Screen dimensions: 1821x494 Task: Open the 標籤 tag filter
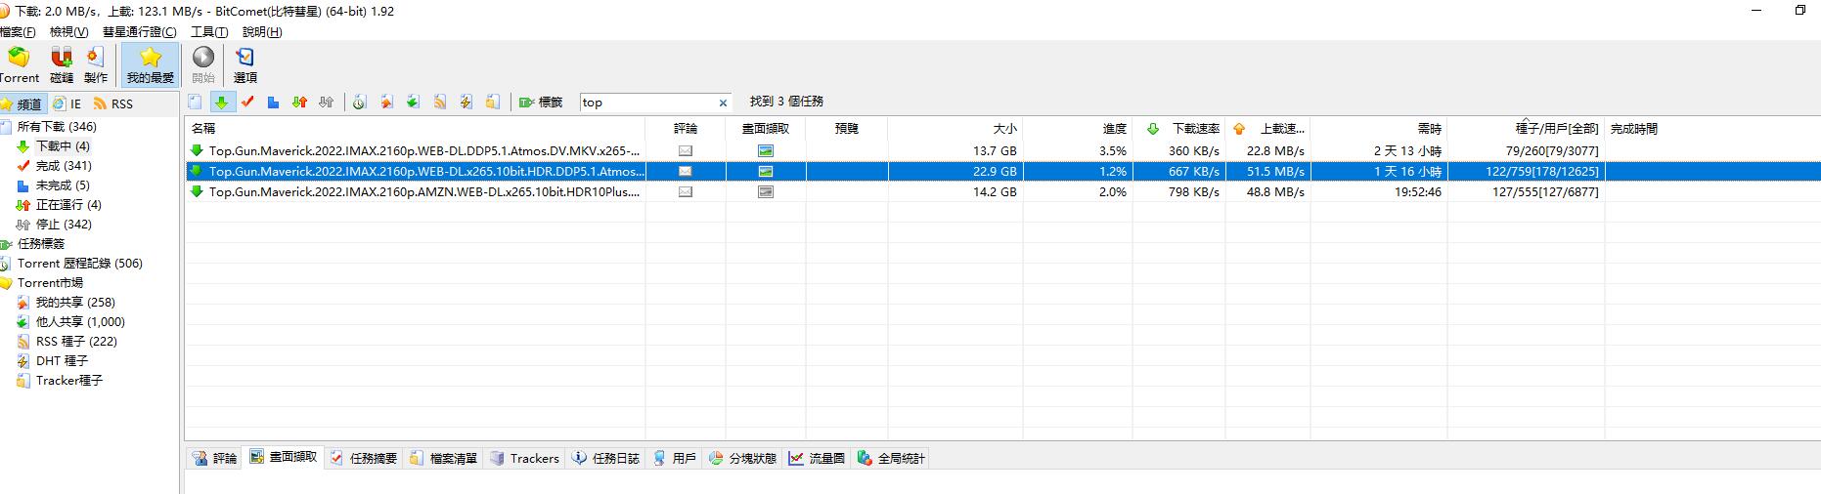click(x=541, y=102)
